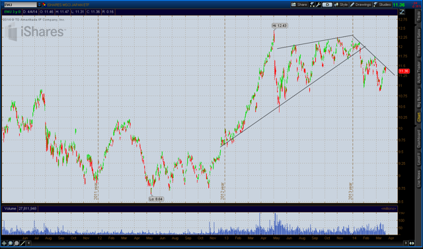Open the chart settings wrench icon
The width and height of the screenshot is (423, 249).
point(319,5)
